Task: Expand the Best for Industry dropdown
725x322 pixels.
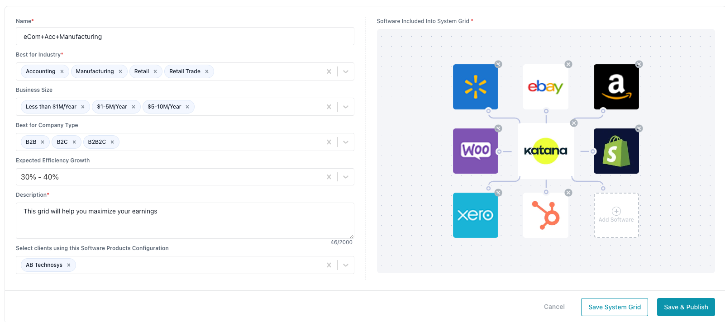Action: click(x=346, y=71)
